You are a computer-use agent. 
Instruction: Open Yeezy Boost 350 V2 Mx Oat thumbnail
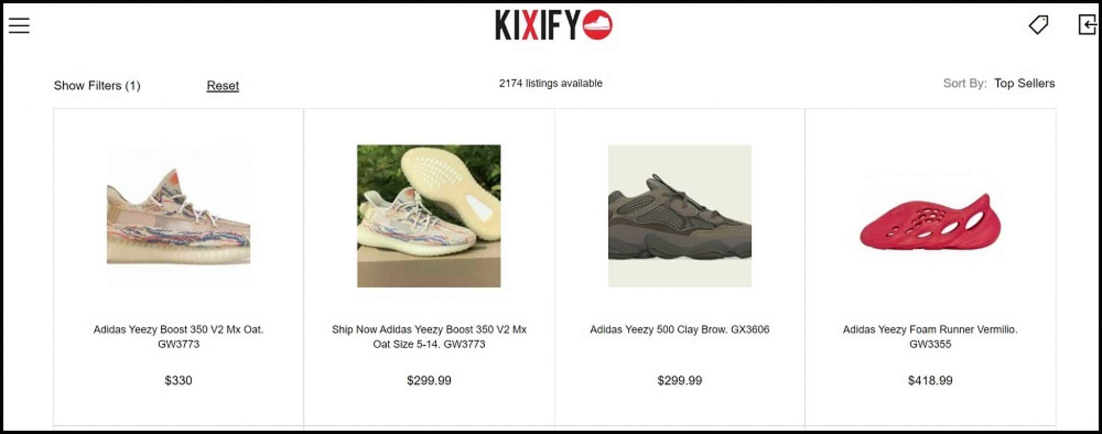(x=178, y=216)
